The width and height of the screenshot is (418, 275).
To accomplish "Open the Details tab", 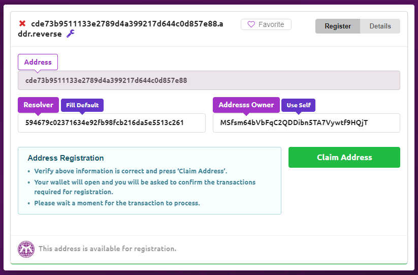I will [380, 26].
